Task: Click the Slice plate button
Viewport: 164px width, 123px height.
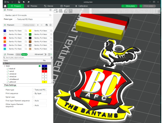Action: pyautogui.click(x=131, y=6)
